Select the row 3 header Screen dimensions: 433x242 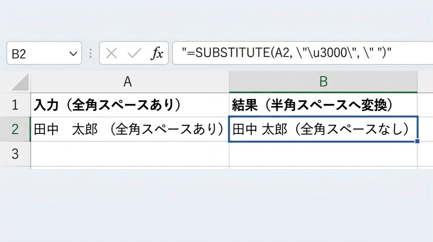pyautogui.click(x=15, y=154)
